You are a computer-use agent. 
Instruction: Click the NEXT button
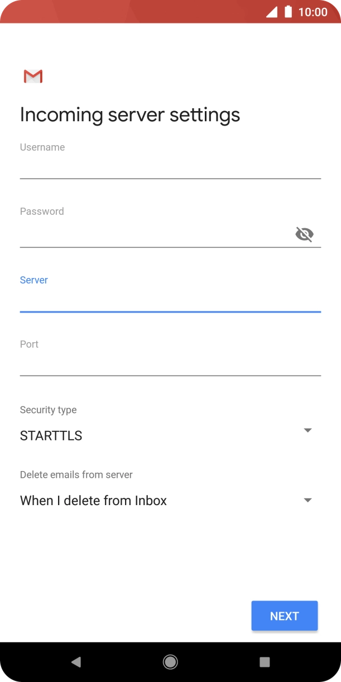(284, 616)
